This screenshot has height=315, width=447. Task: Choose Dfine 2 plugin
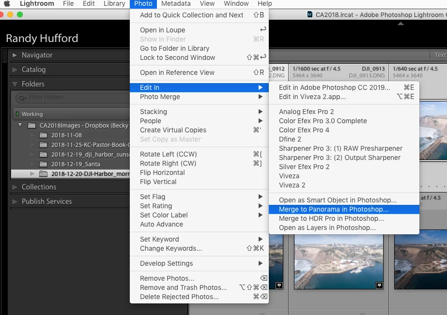(344, 139)
